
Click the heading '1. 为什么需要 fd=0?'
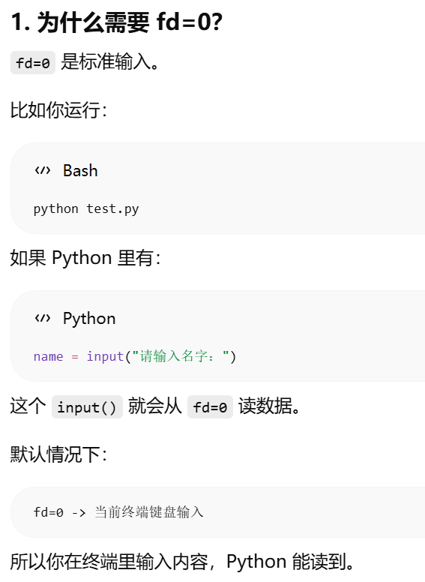click(x=117, y=22)
